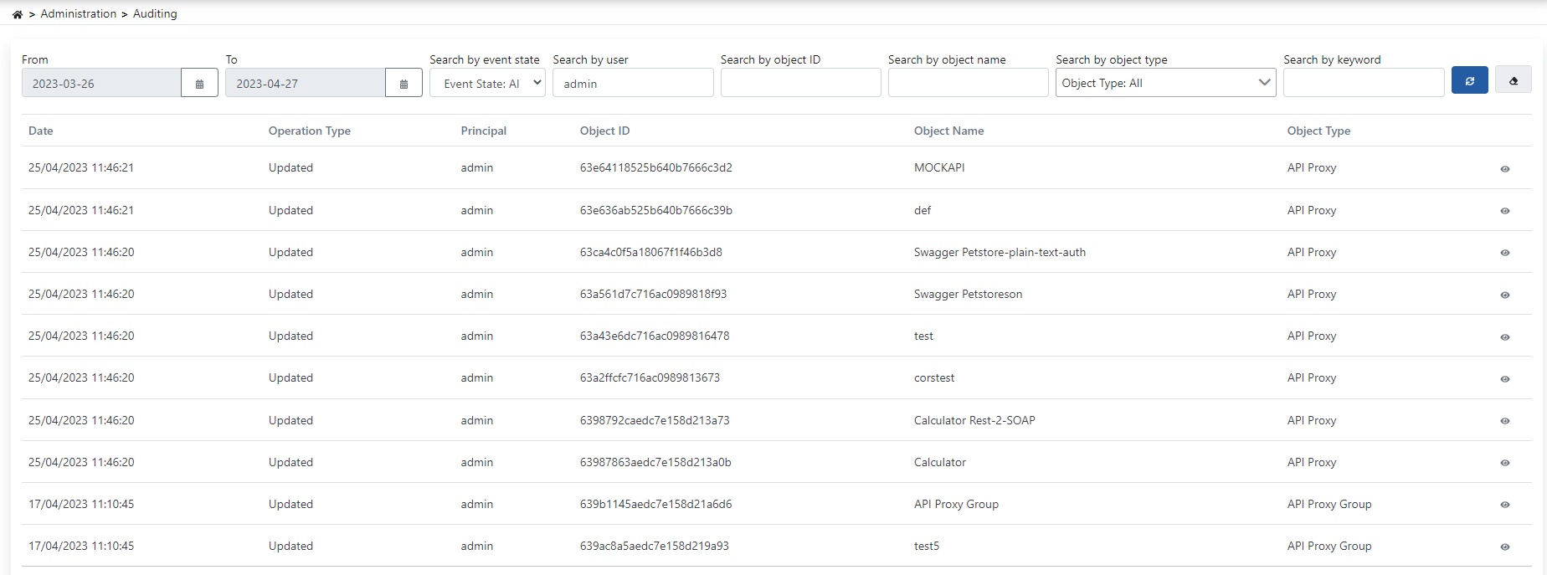Open the To date calendar picker
This screenshot has width=1547, height=575.
pos(403,84)
